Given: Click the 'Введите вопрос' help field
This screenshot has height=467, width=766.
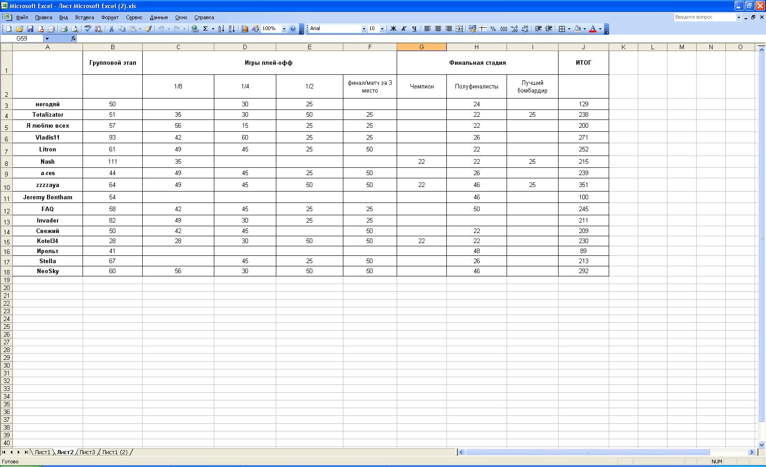Looking at the screenshot, I should point(704,17).
